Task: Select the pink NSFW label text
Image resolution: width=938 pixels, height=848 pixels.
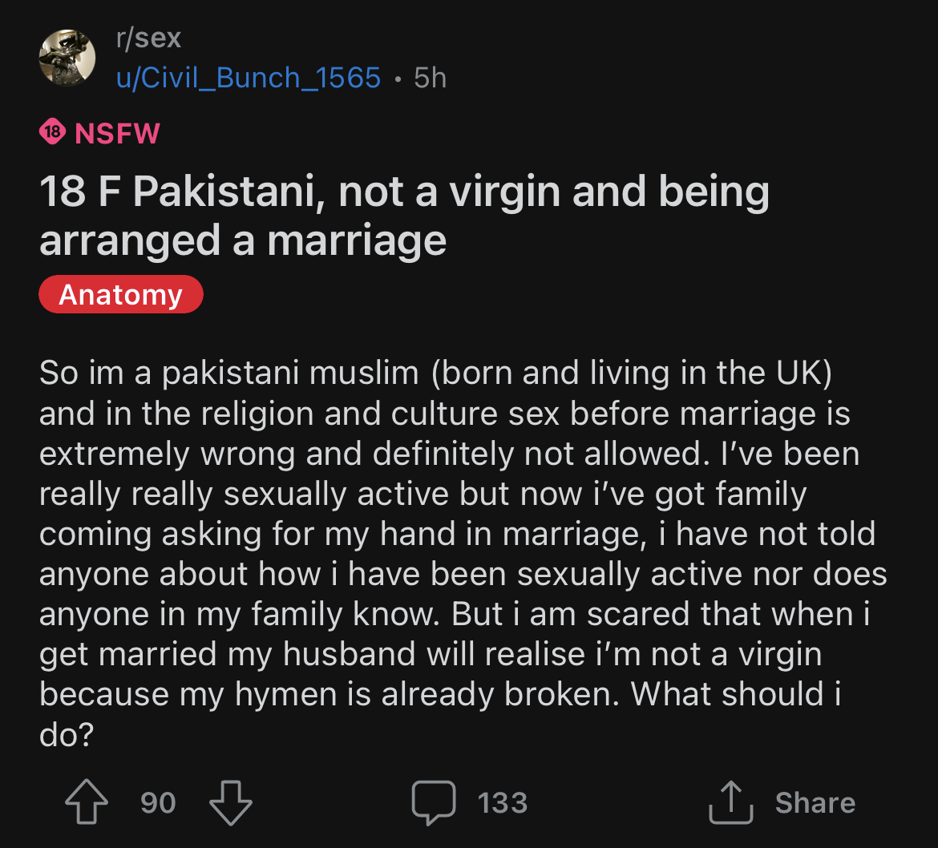Action: (x=117, y=132)
